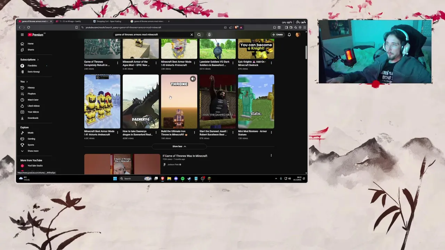Image resolution: width=445 pixels, height=250 pixels.
Task: Expand the Subscriptions section
Action: tap(29, 60)
